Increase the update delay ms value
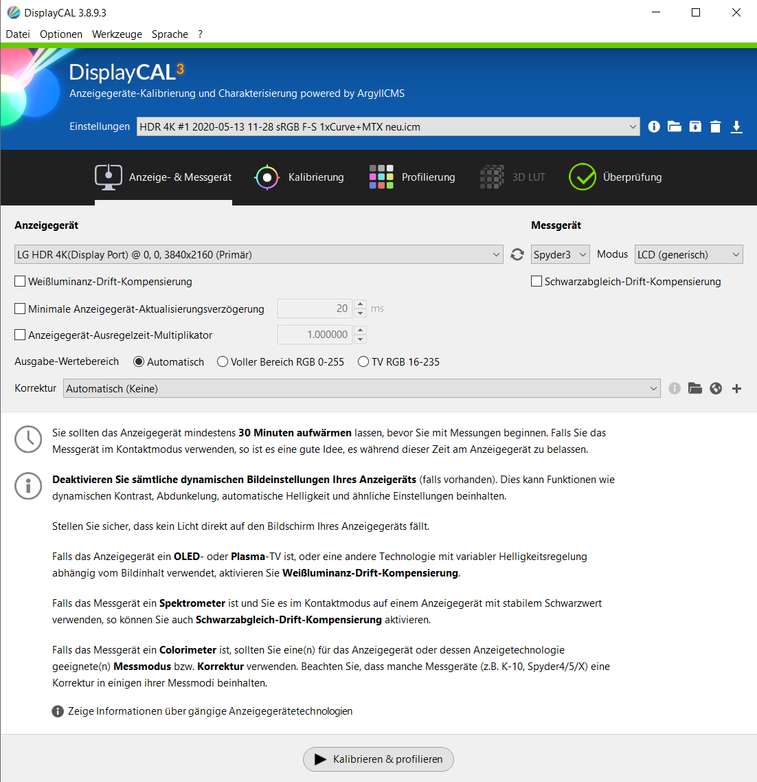Viewport: 757px width, 782px height. (x=361, y=304)
